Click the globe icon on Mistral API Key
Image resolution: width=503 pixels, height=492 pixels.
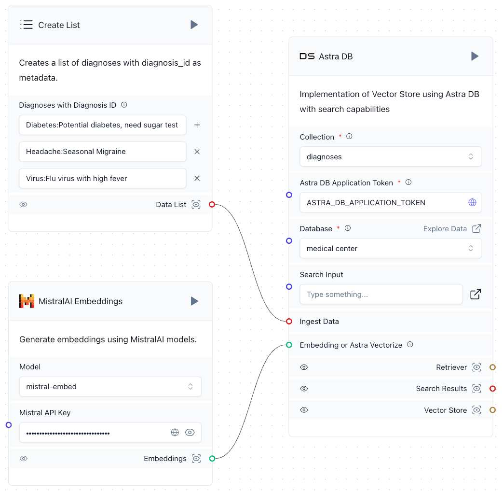click(175, 432)
